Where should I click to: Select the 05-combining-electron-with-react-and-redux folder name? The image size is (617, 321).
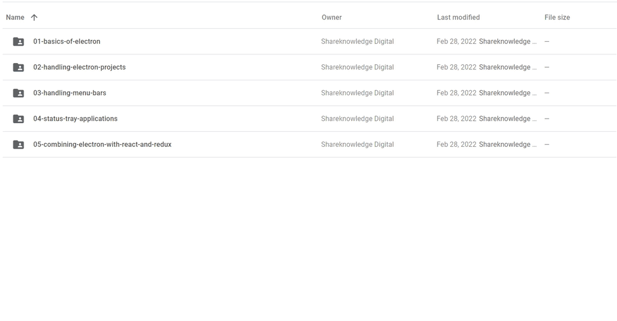point(102,145)
